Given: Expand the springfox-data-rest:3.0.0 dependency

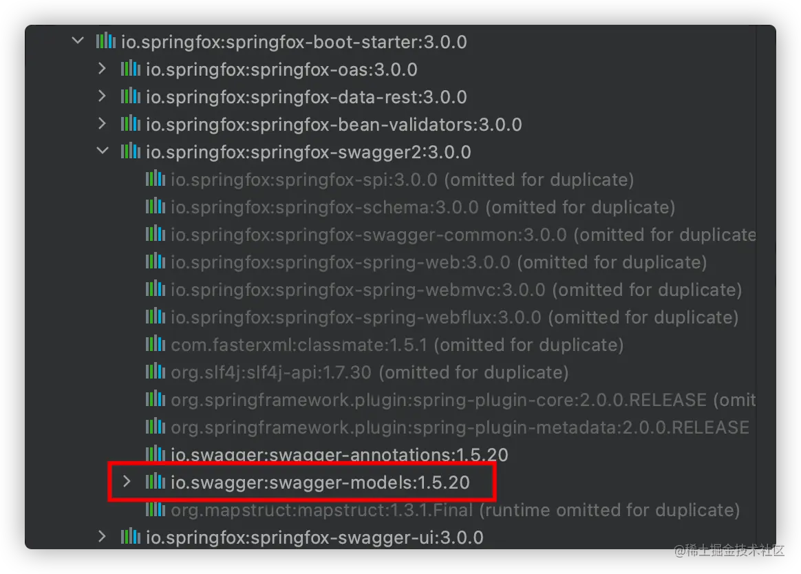Looking at the screenshot, I should [102, 96].
